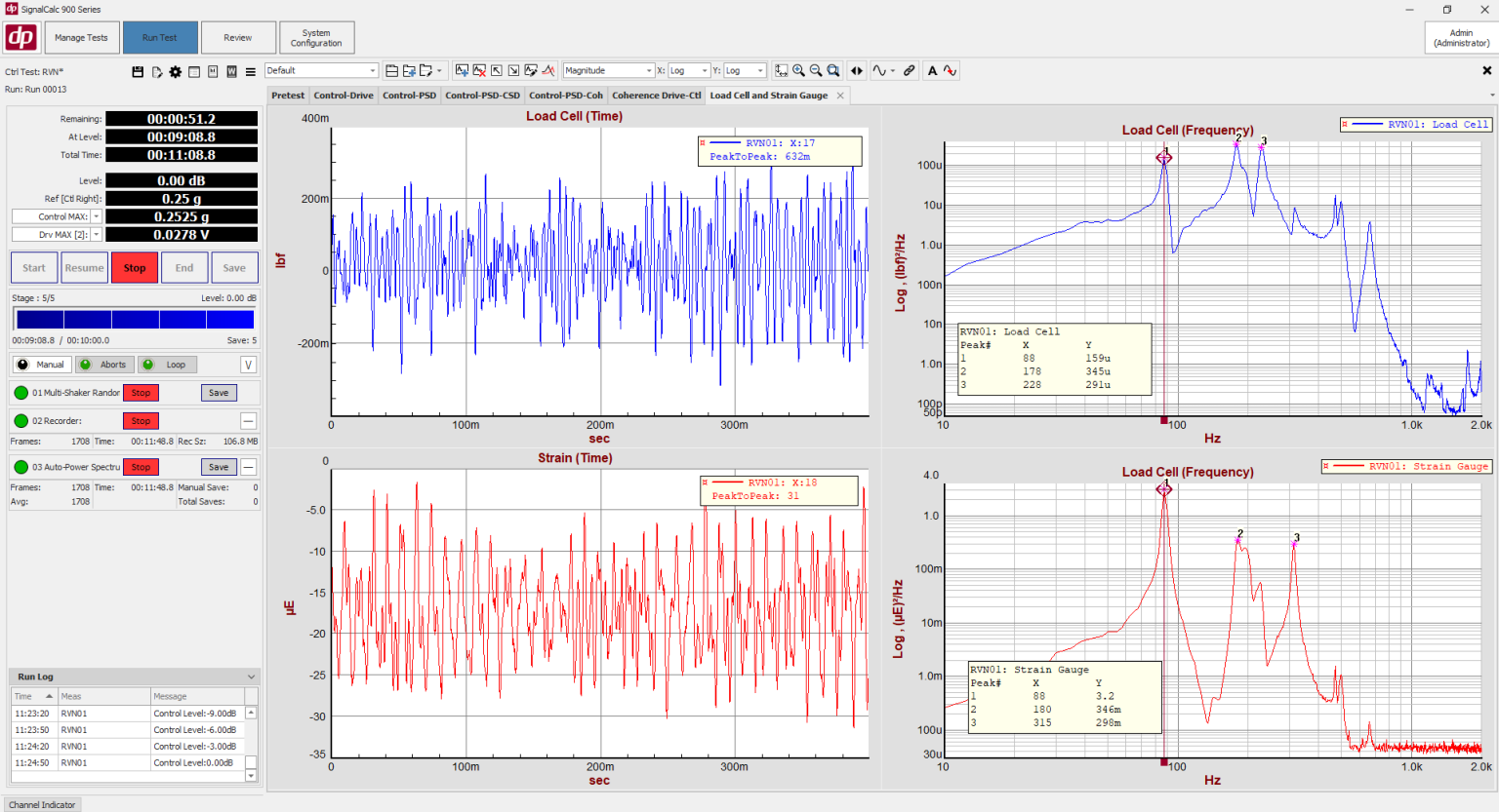Toggle Strain Gauge trace legend marker
This screenshot has width=1499, height=812.
tap(1326, 466)
